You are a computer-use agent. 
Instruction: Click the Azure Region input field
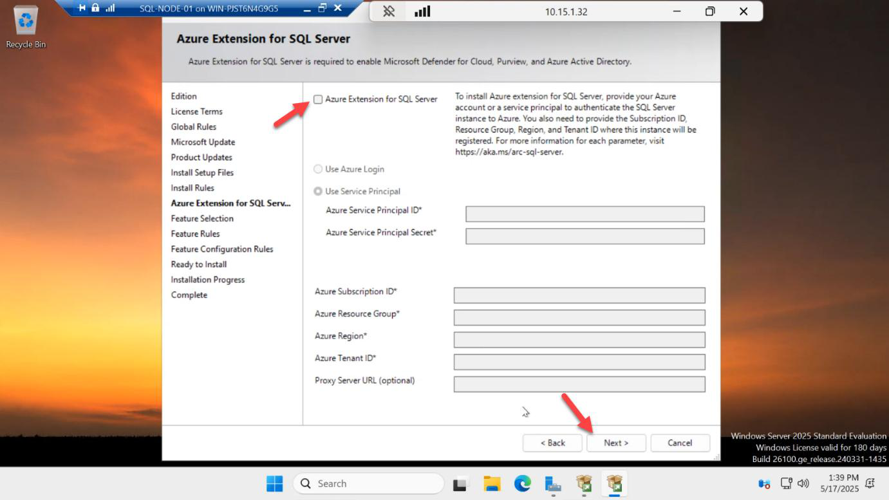tap(579, 340)
